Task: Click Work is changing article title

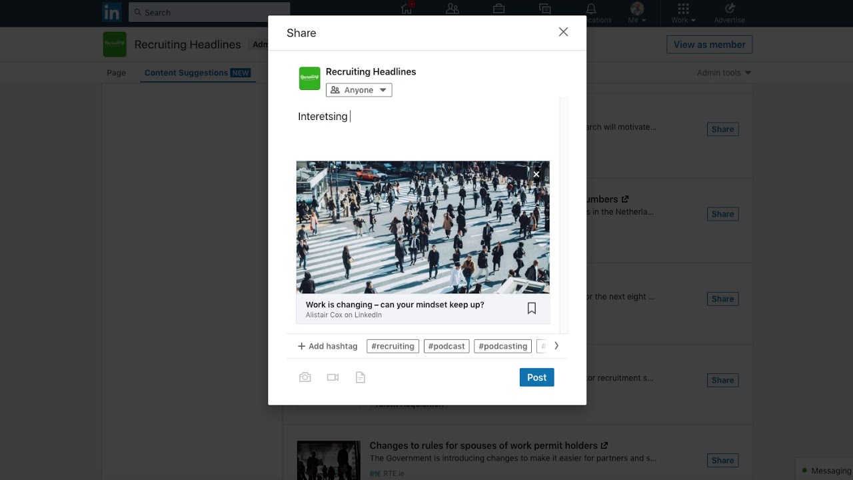Action: click(395, 305)
